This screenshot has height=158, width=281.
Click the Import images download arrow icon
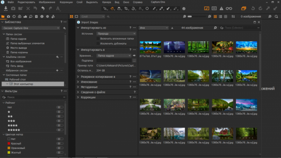coord(6,8)
